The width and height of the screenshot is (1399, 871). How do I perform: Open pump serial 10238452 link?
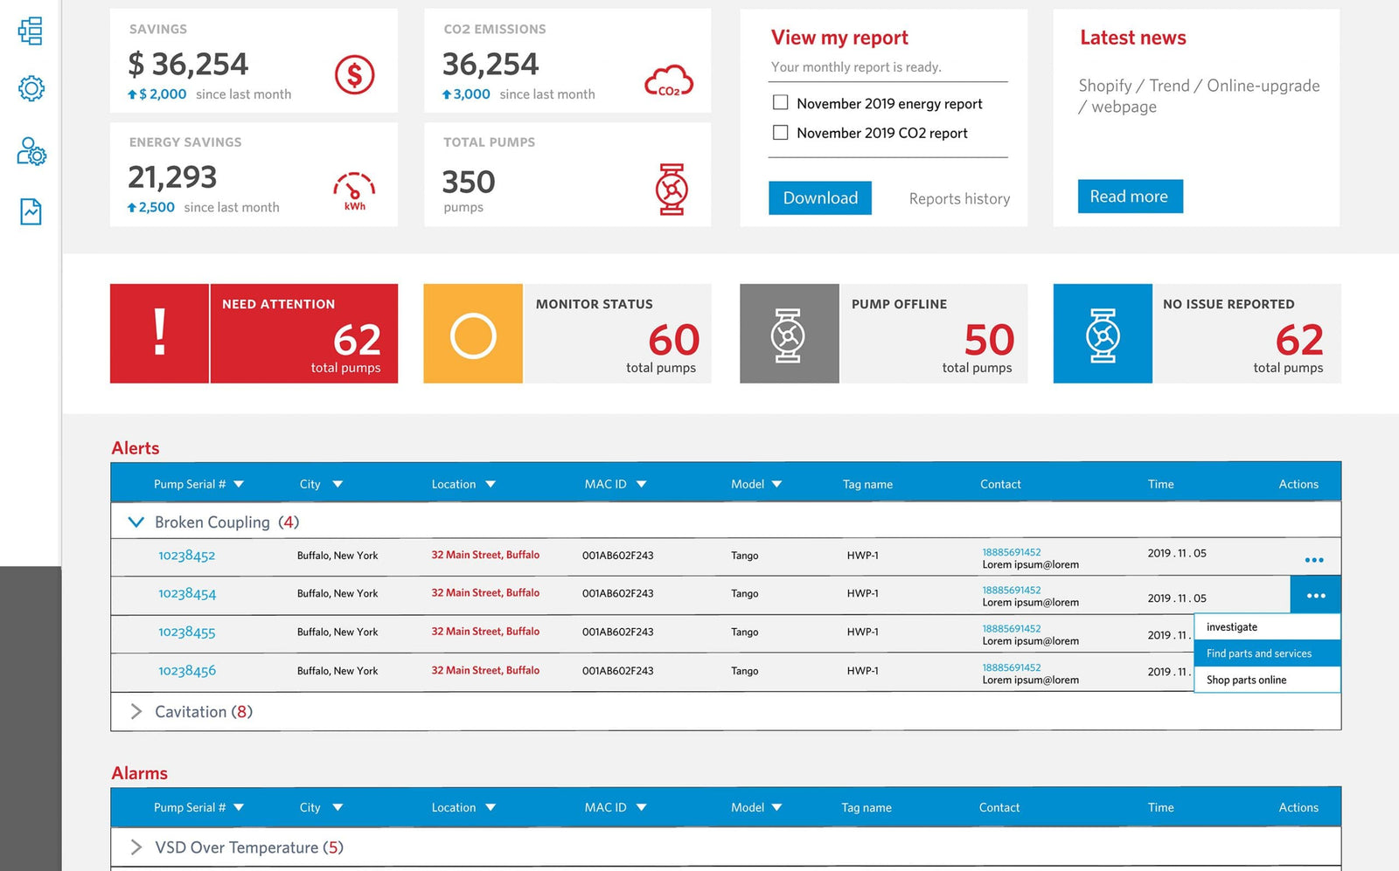point(186,556)
